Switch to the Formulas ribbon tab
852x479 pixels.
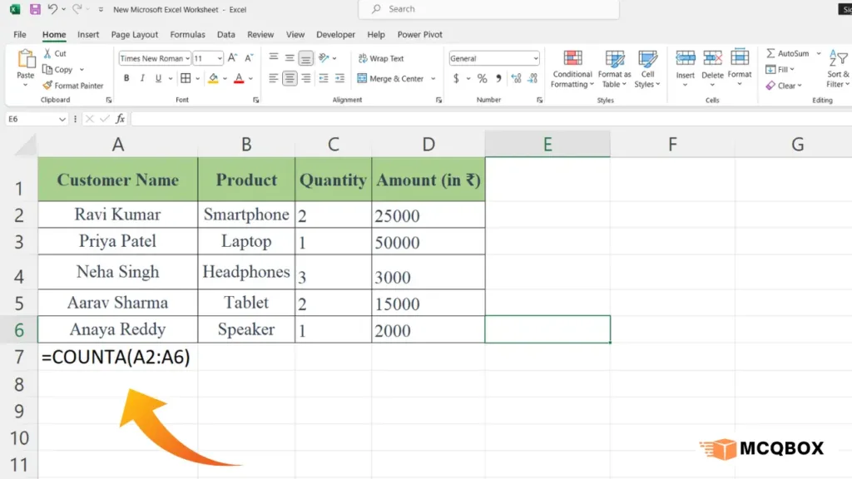(187, 35)
